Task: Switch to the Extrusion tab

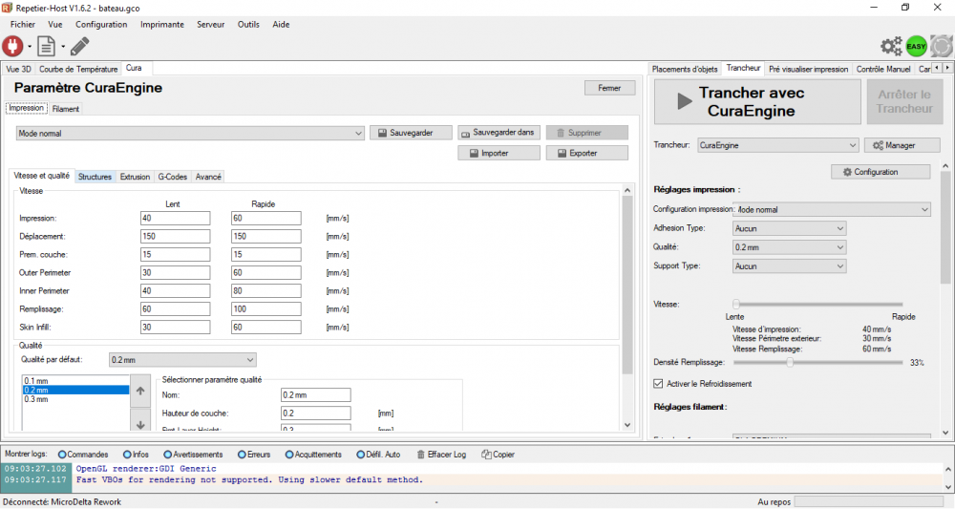Action: point(135,177)
